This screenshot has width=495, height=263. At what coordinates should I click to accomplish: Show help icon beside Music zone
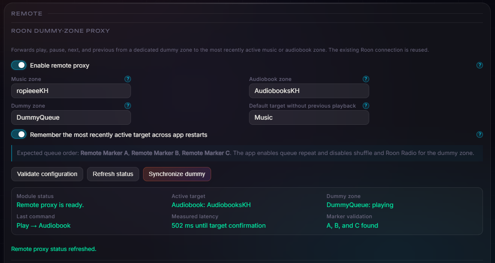click(x=128, y=79)
